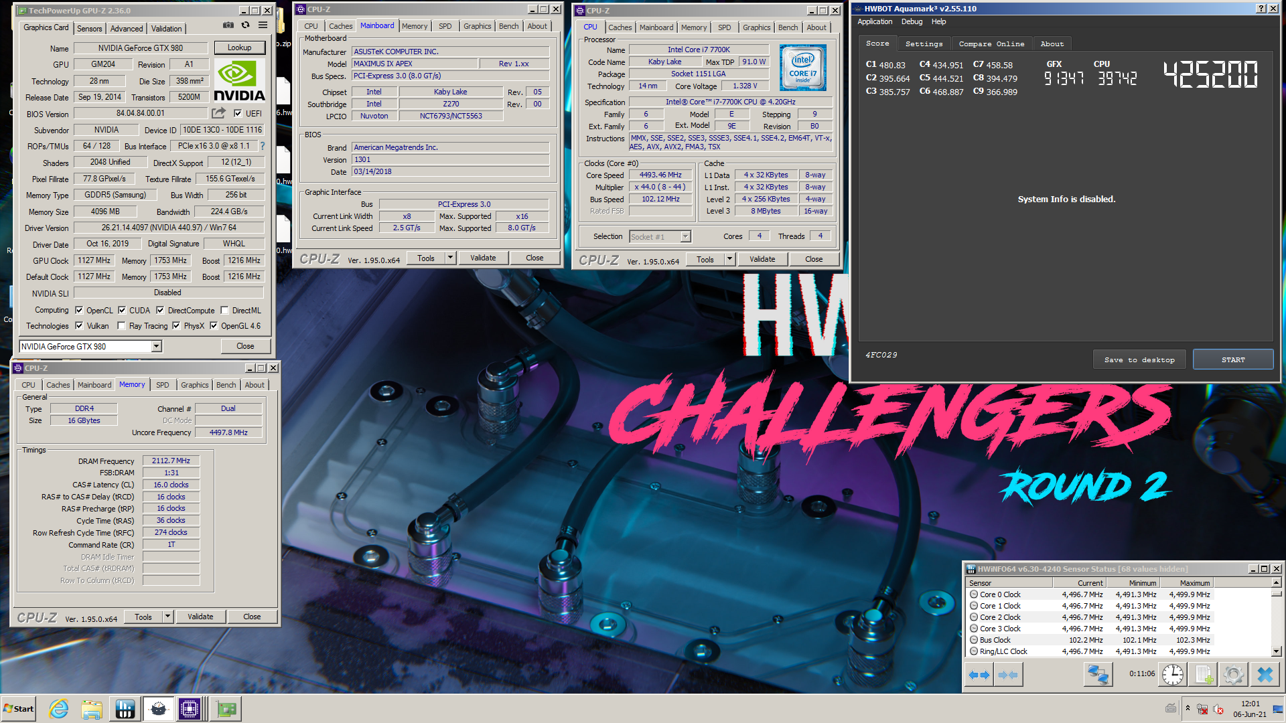This screenshot has height=723, width=1286.
Task: Open Debug menu in Aquamark
Action: click(912, 21)
